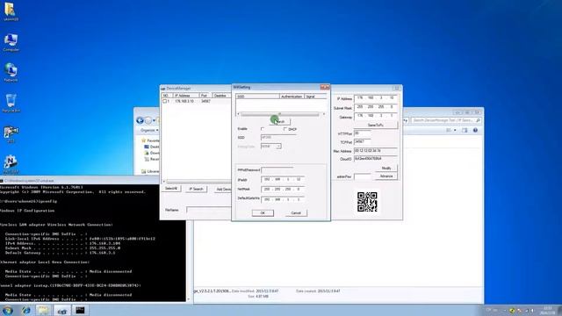Click the DeviceManager IP Address field

(x=376, y=98)
